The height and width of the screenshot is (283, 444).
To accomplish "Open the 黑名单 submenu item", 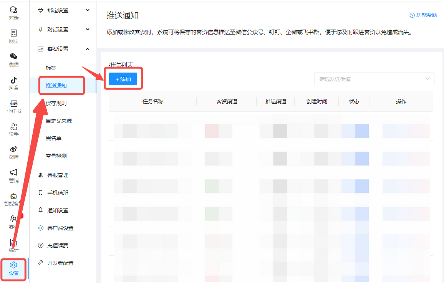I will click(53, 138).
